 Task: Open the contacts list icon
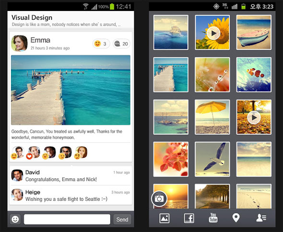point(261,218)
